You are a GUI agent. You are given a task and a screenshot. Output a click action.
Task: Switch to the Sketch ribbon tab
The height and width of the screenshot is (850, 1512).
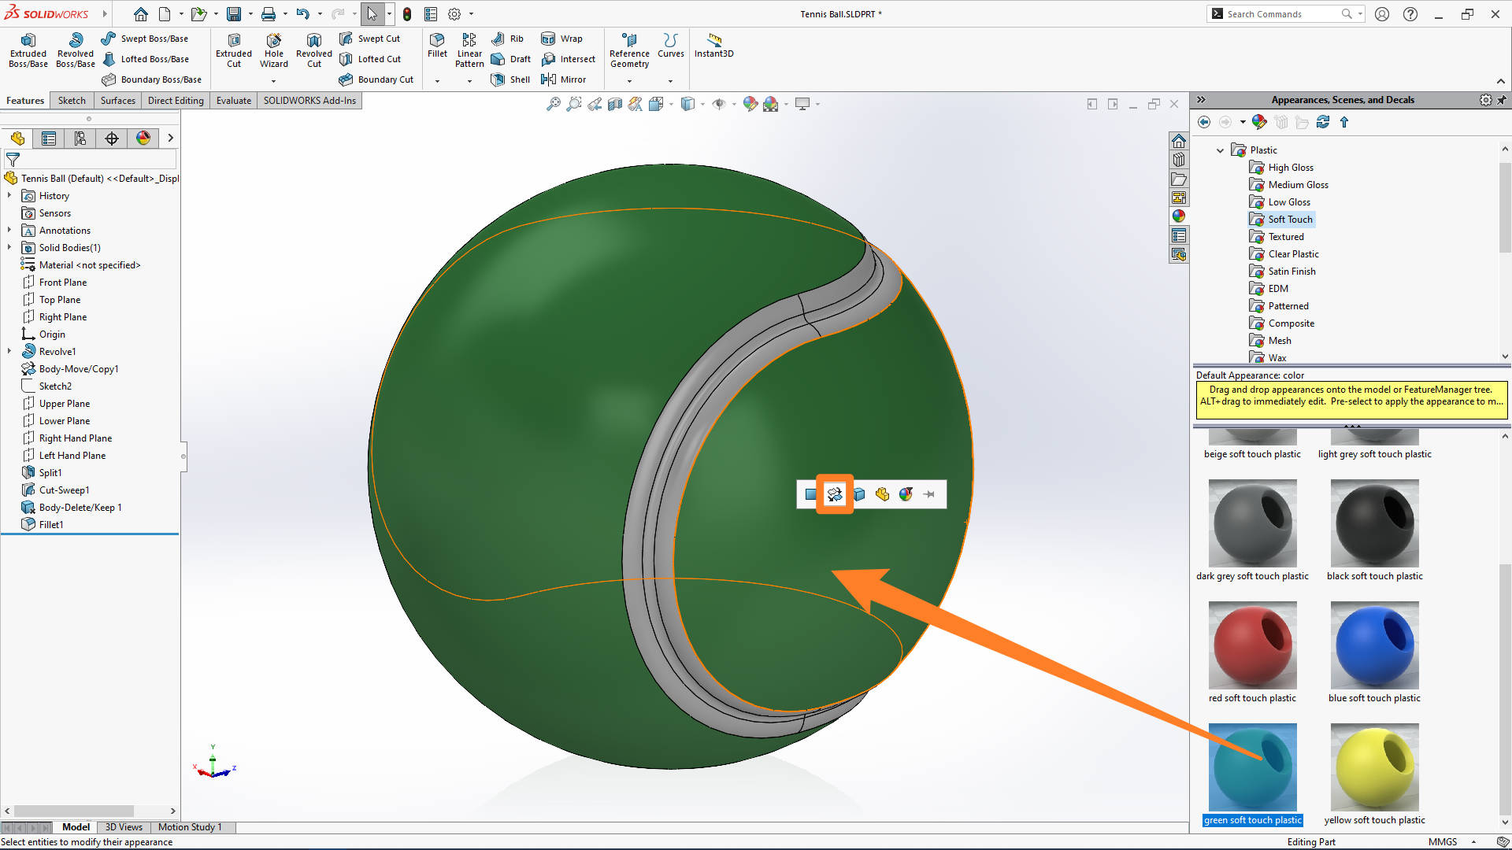tap(72, 100)
